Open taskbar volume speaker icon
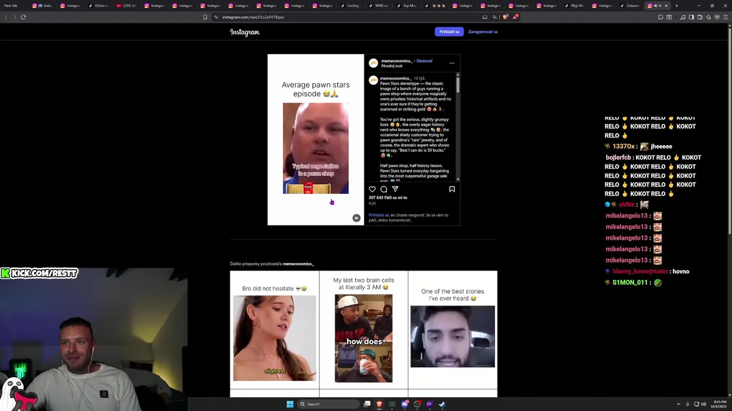Viewport: 732px width, 411px height. (703, 404)
